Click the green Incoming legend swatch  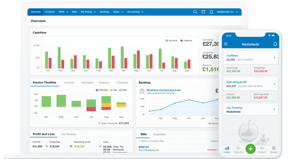(167, 41)
